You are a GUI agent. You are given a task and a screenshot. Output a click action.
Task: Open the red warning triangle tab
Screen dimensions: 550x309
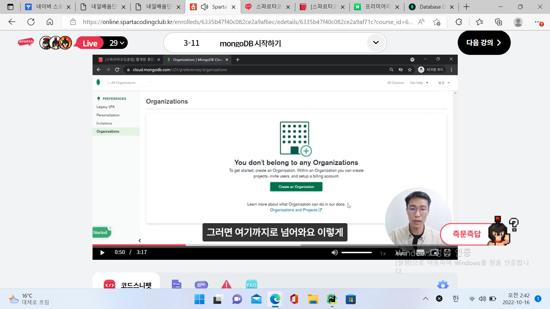[x=226, y=284]
